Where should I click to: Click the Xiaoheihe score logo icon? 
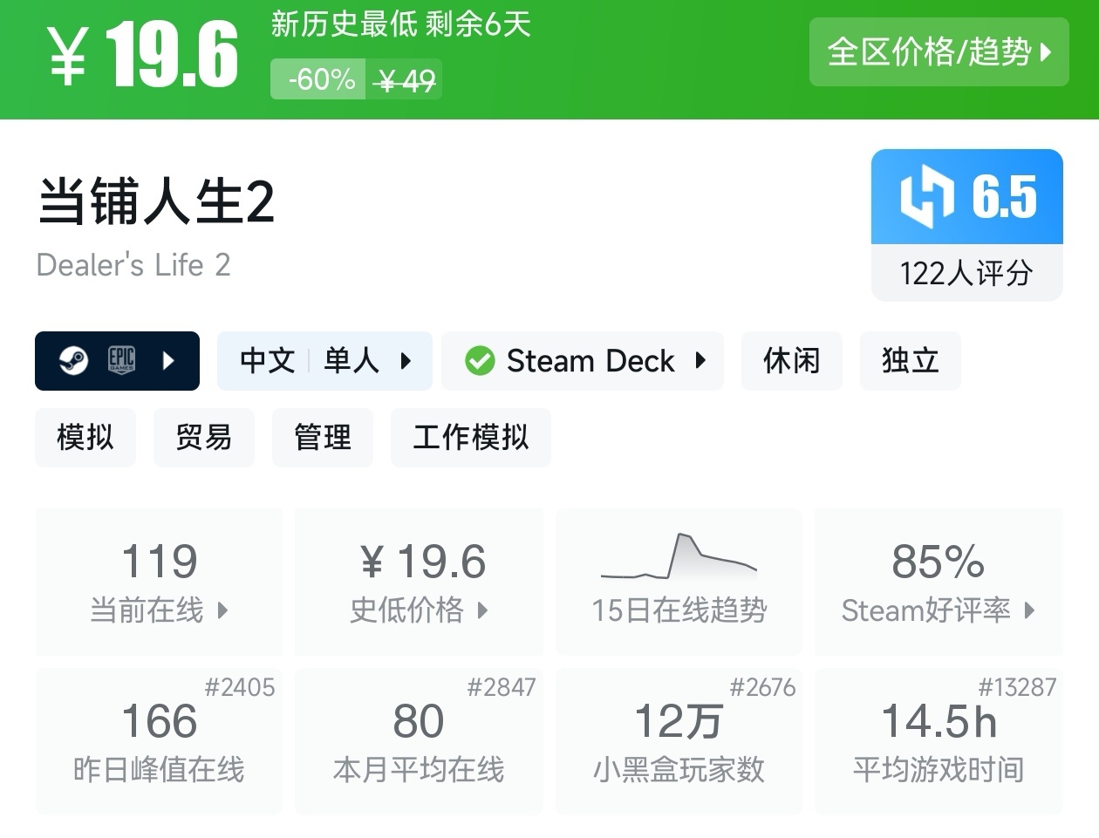point(925,197)
